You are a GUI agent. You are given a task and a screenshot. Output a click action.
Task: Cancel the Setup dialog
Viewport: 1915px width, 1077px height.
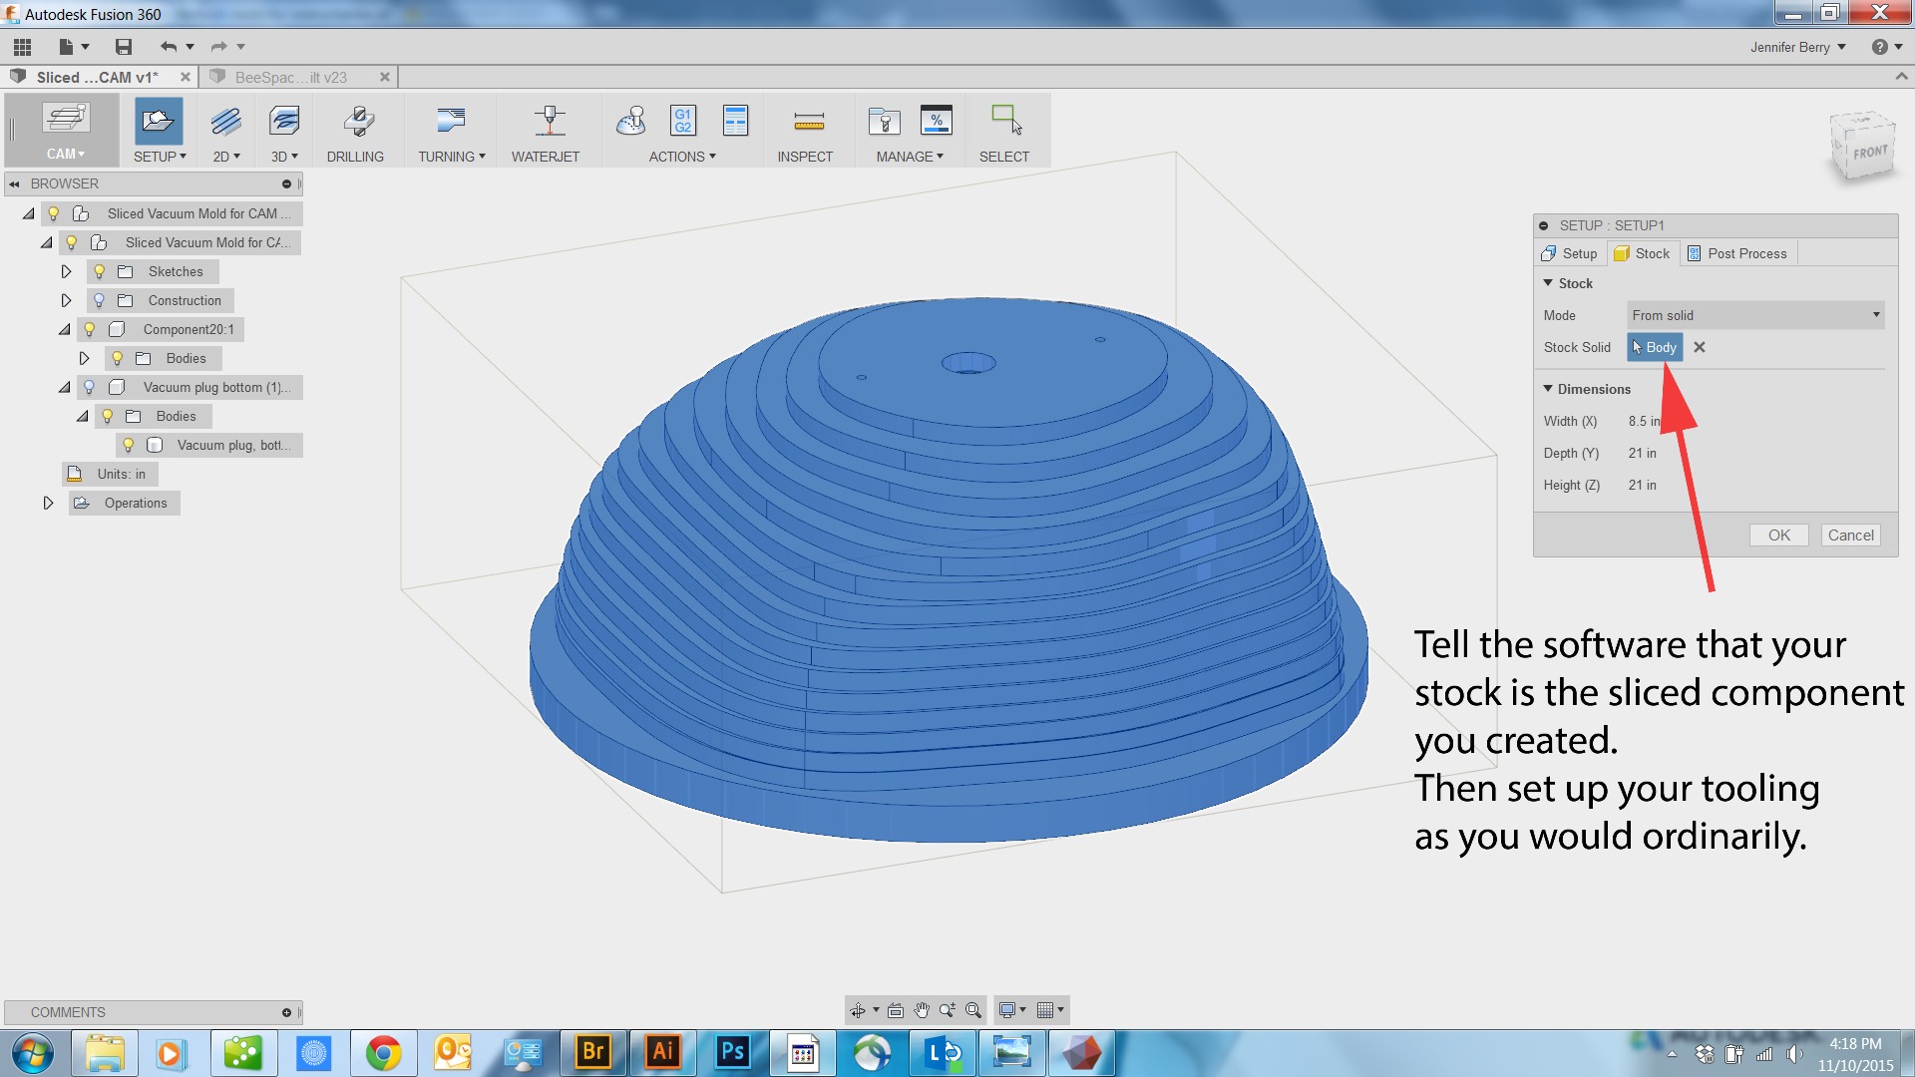pyautogui.click(x=1850, y=536)
